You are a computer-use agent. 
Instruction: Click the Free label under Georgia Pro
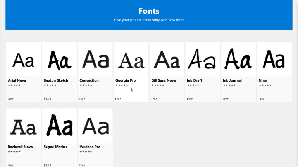coord(118,99)
